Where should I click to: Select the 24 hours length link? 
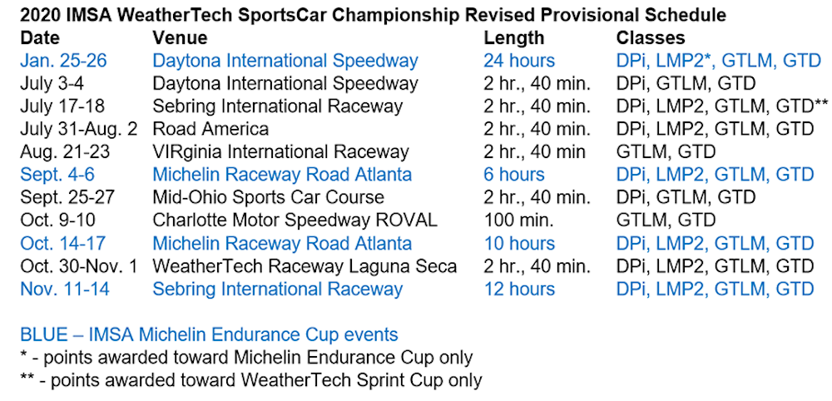pyautogui.click(x=518, y=61)
